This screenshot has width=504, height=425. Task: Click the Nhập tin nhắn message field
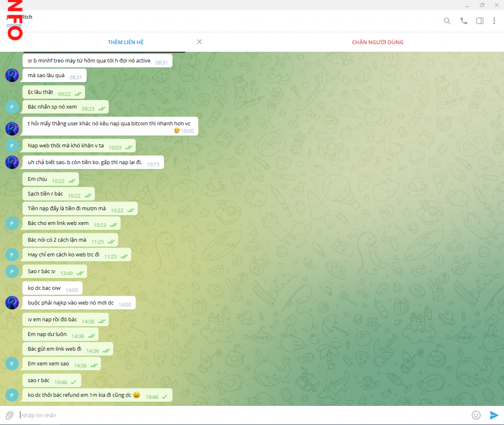click(241, 415)
